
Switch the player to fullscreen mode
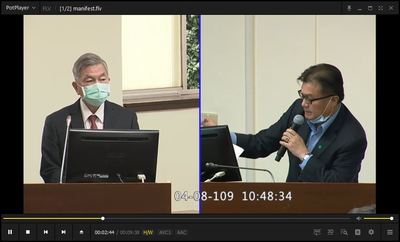381,8
